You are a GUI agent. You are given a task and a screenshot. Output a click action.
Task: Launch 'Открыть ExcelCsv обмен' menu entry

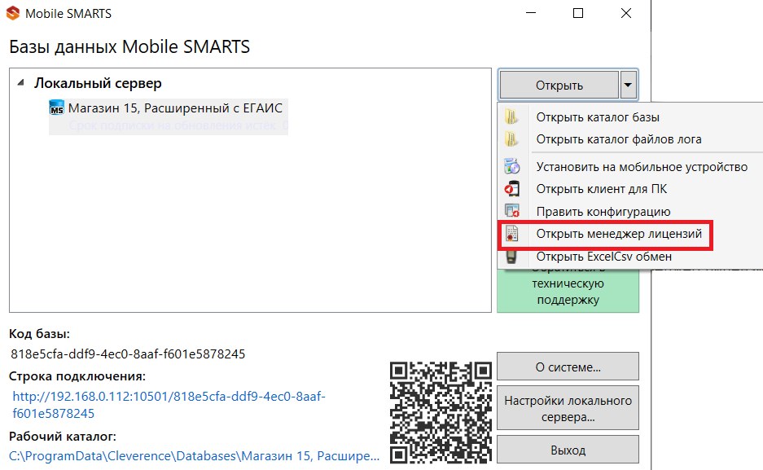click(604, 257)
